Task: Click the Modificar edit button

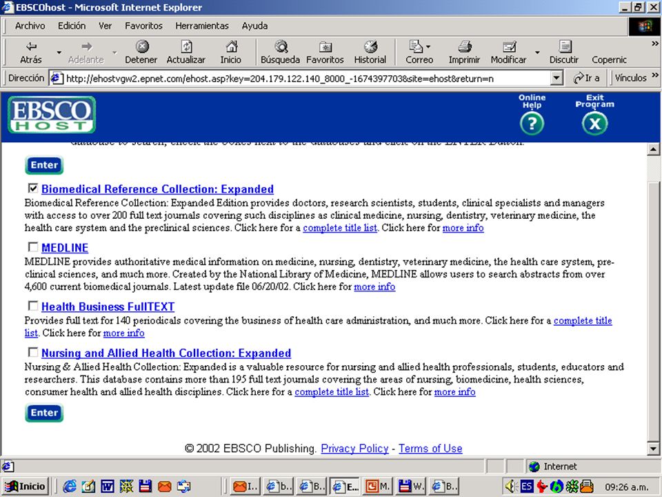Action: click(508, 52)
